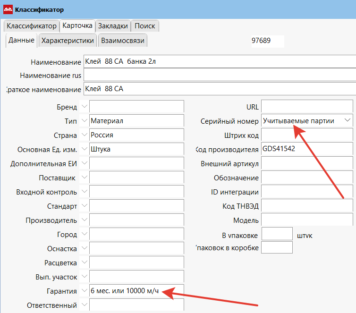The image size is (356, 313).
Task: Open the Поиск tab
Action: click(144, 26)
